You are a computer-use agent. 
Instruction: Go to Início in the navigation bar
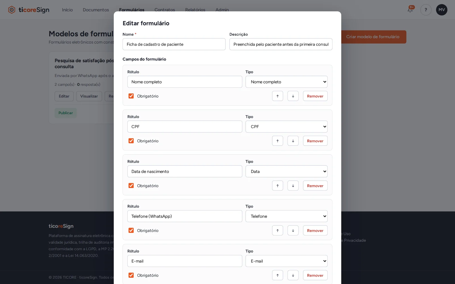pyautogui.click(x=67, y=10)
